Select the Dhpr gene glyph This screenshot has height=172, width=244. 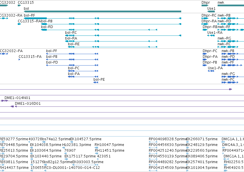click(205, 5)
